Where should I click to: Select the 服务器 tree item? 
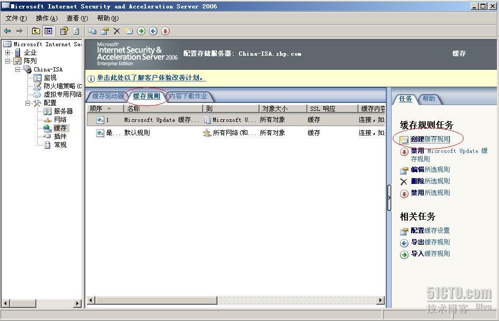click(x=63, y=111)
